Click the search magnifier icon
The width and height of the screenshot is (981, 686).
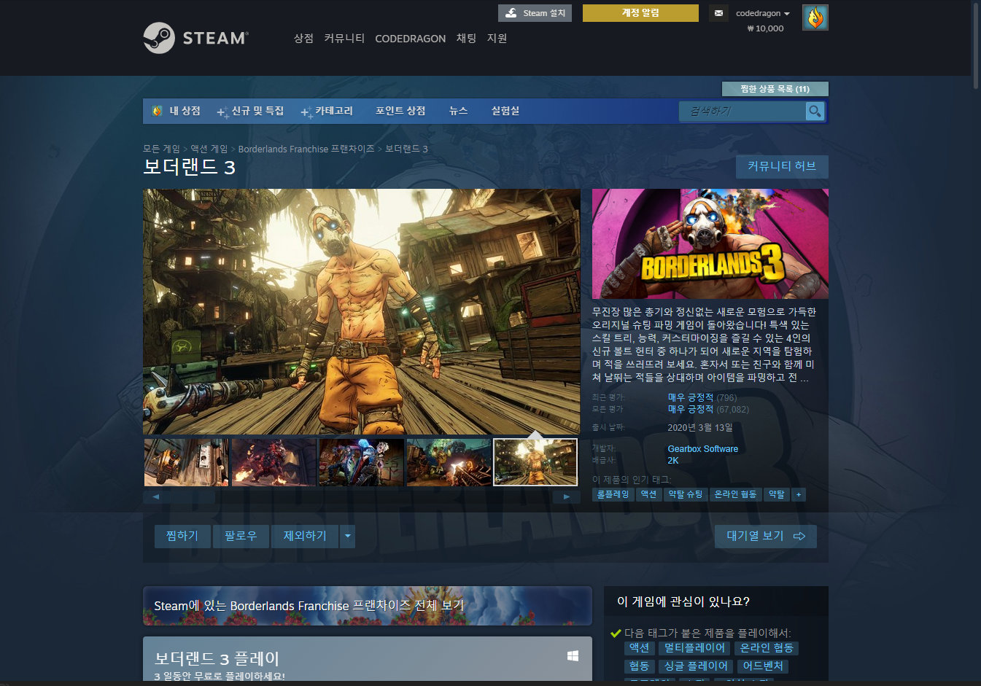[x=815, y=111]
